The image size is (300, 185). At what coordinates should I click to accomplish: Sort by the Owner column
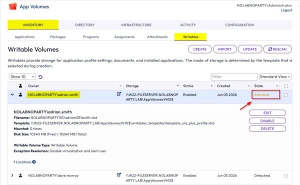point(74,86)
